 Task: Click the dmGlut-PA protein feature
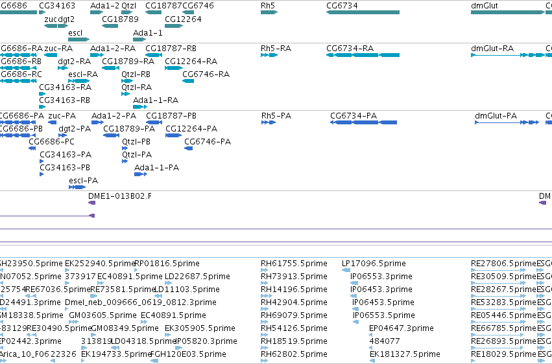(x=507, y=122)
